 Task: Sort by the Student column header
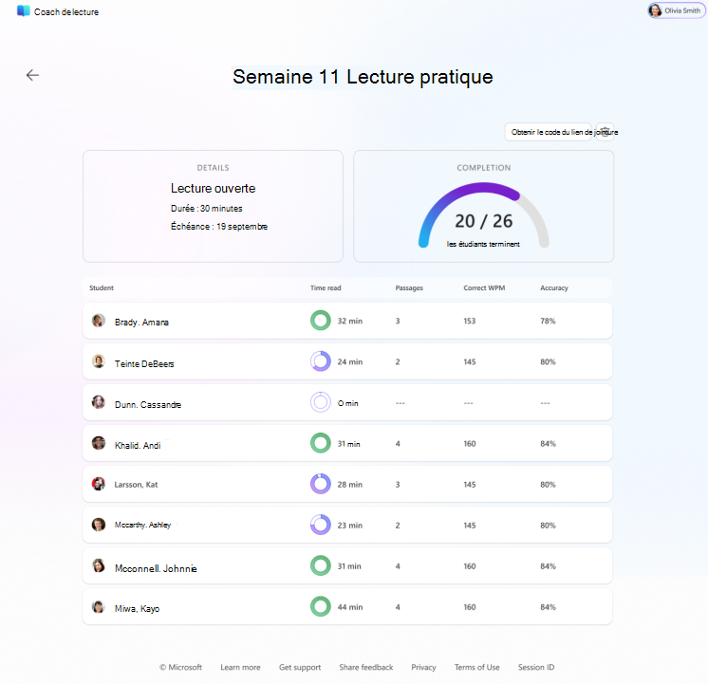point(102,287)
